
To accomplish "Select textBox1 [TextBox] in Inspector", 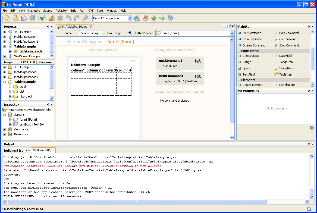I will point(32,124).
